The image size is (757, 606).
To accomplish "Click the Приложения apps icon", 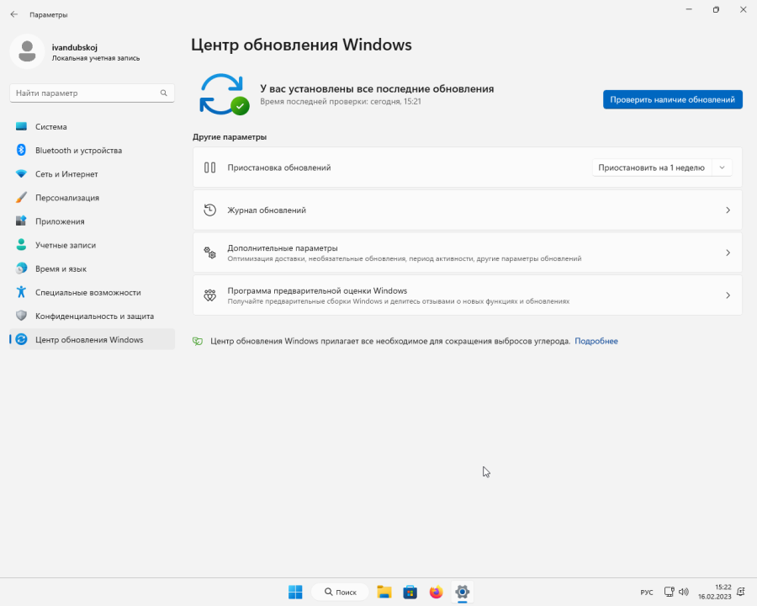I will click(21, 221).
